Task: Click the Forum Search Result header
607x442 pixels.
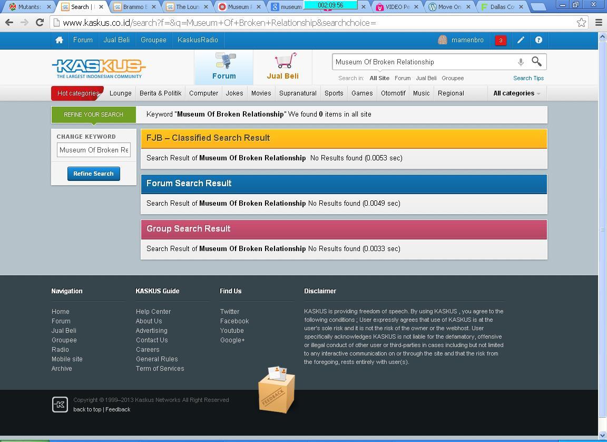Action: click(x=344, y=184)
